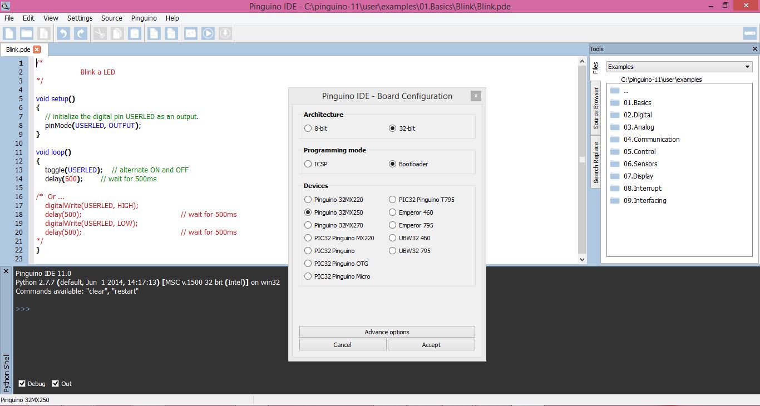Click the Undo arrow toolbar icon
This screenshot has height=406, width=760.
(63, 33)
